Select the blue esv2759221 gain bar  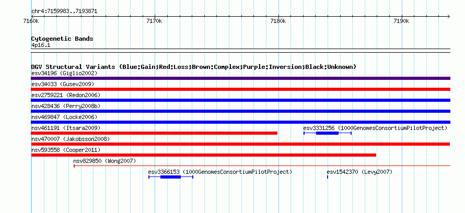click(x=240, y=100)
